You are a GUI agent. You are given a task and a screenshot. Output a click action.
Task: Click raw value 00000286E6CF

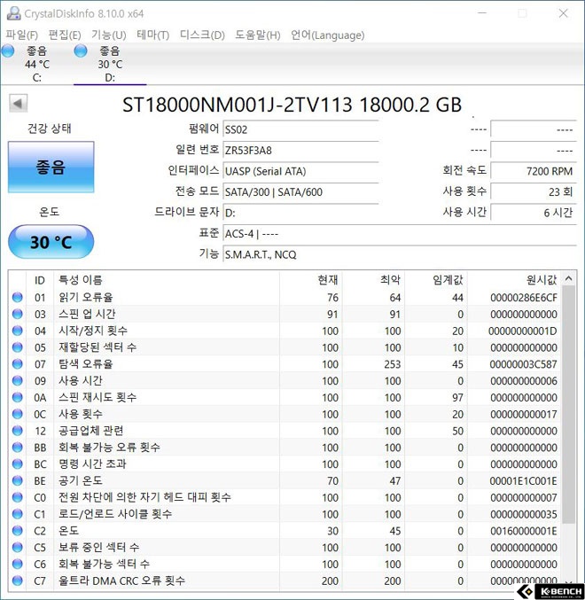[524, 297]
